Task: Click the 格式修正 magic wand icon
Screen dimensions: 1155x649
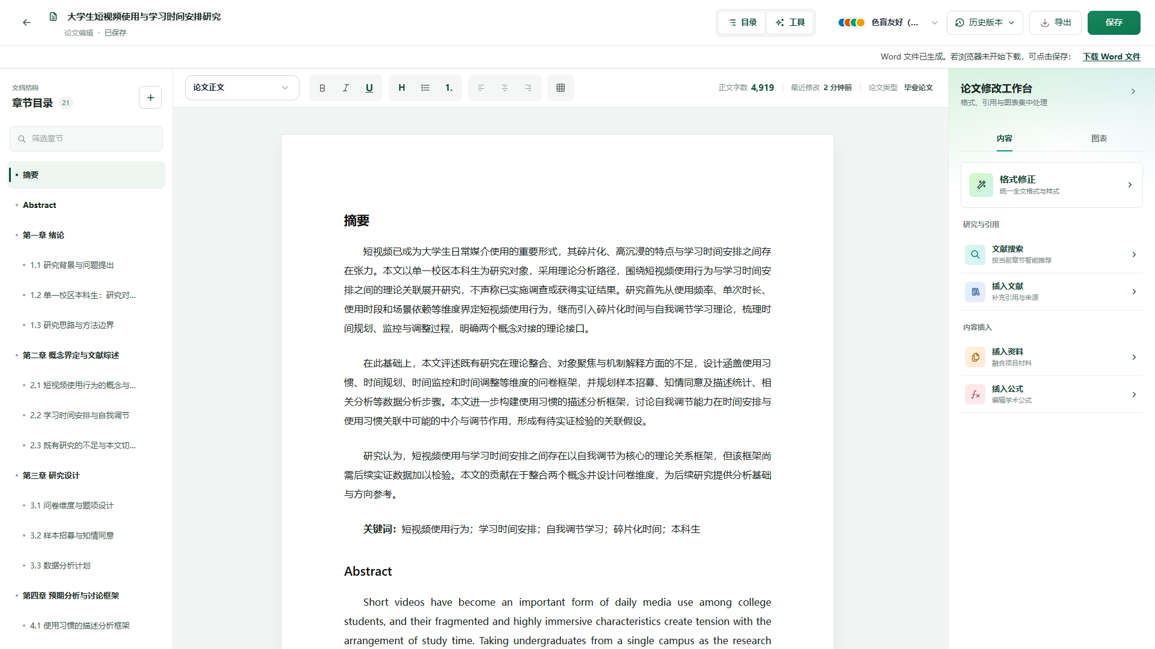Action: (981, 185)
